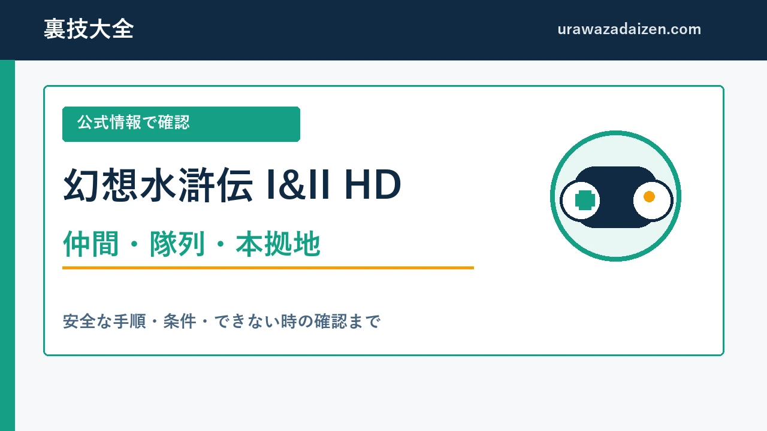Open the urawazadaizen.com link
This screenshot has height=431, width=767.
[x=629, y=29]
